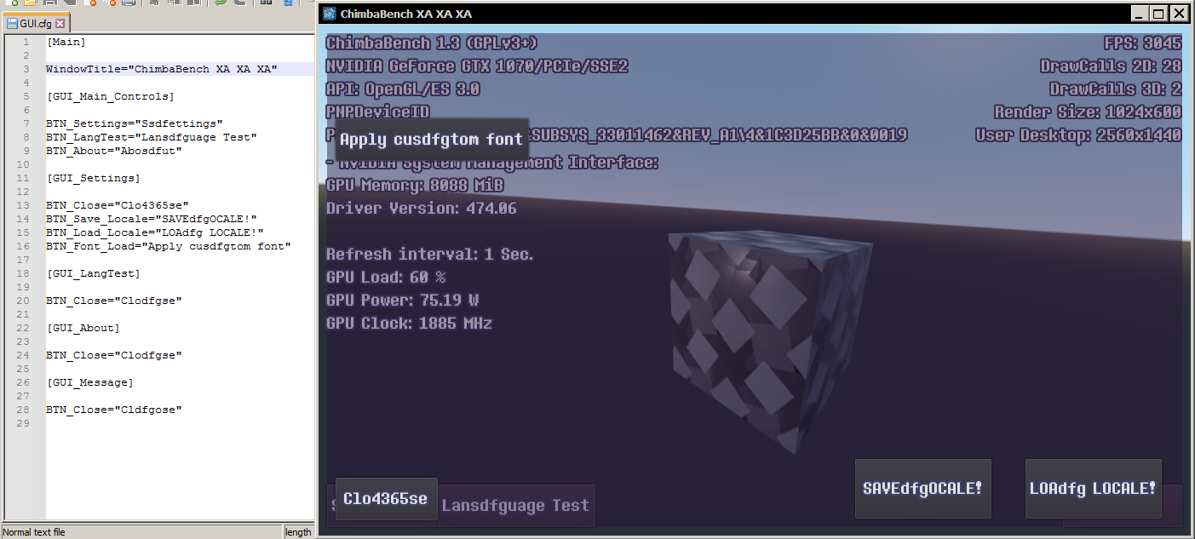Click the BTN_Close="Clo4365se" editor line
Image resolution: width=1195 pixels, height=539 pixels.
(118, 205)
